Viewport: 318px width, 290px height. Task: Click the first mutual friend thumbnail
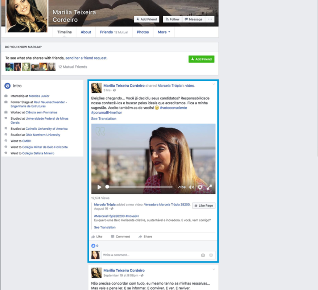tap(9, 67)
